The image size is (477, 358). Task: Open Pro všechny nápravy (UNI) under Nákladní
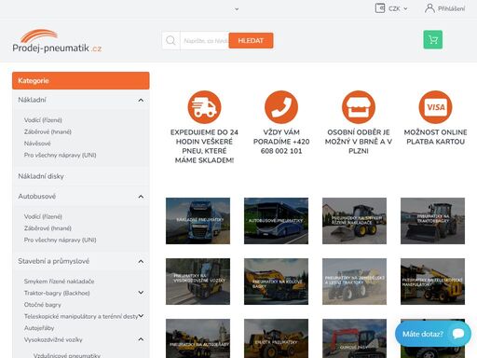60,155
